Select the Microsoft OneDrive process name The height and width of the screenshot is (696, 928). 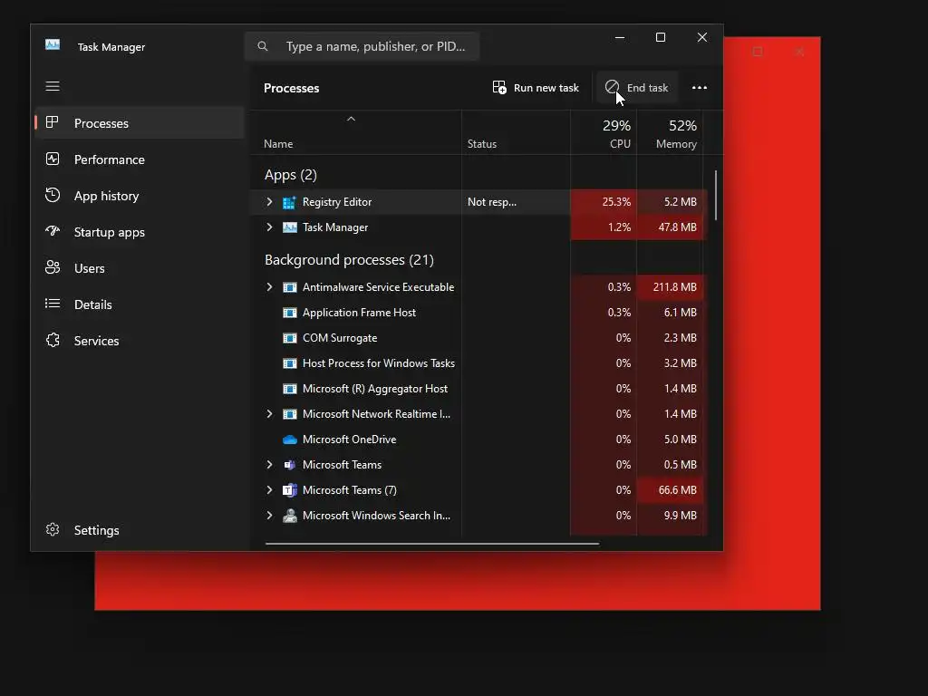(x=349, y=440)
